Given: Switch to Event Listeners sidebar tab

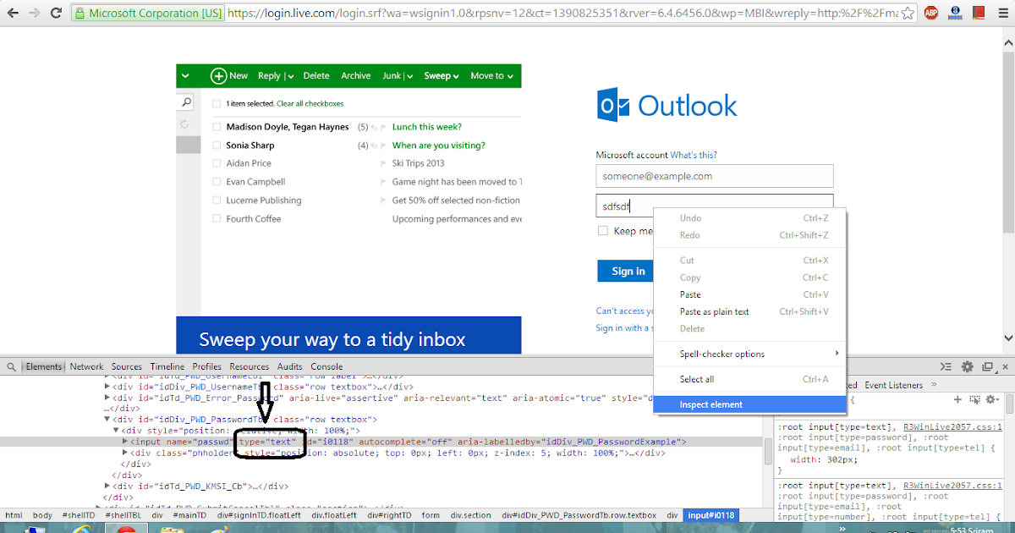Looking at the screenshot, I should (893, 385).
